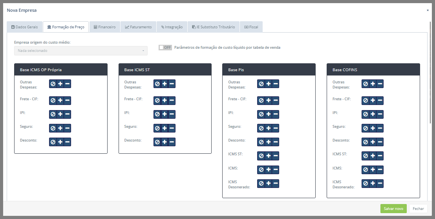Viewport: 435px width, 219px height.
Task: Set the Desconto plus option in Base COFINS
Action: pos(373,142)
